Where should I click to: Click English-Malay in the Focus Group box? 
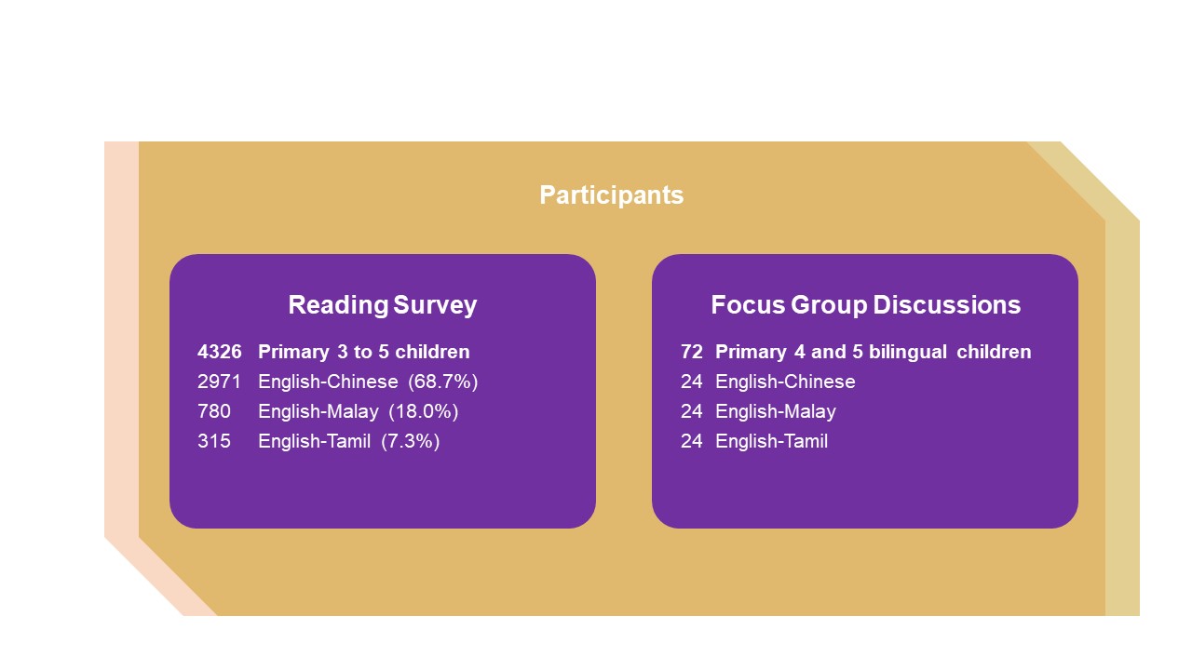(x=776, y=411)
